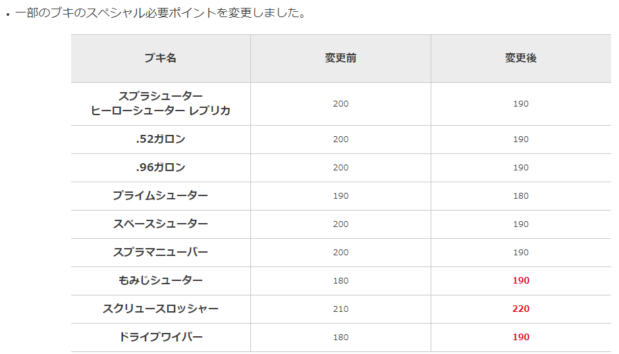Click the 変更後 column header
619x354 pixels.
521,58
